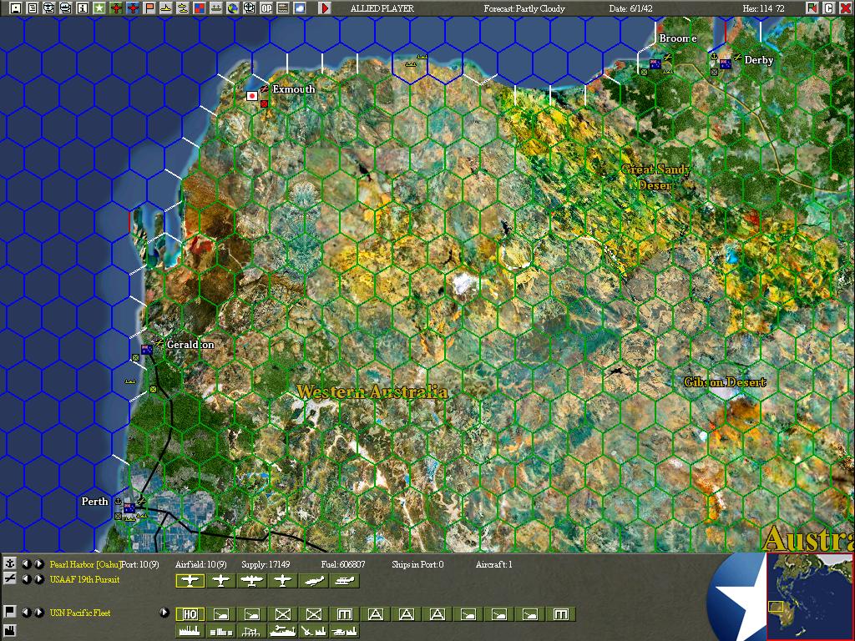Toggle the highlighted fighter aircraft filter
Screen dimensions: 855x641
point(190,581)
